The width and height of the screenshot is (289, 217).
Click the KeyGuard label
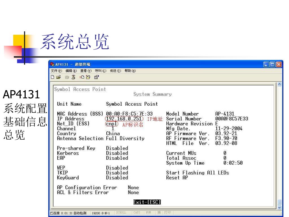tap(68, 178)
